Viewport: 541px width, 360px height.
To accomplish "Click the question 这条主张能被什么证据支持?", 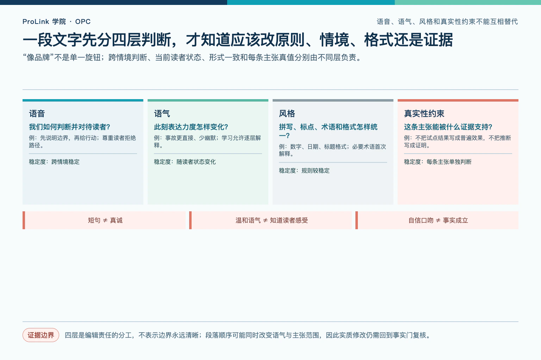I will (x=448, y=127).
